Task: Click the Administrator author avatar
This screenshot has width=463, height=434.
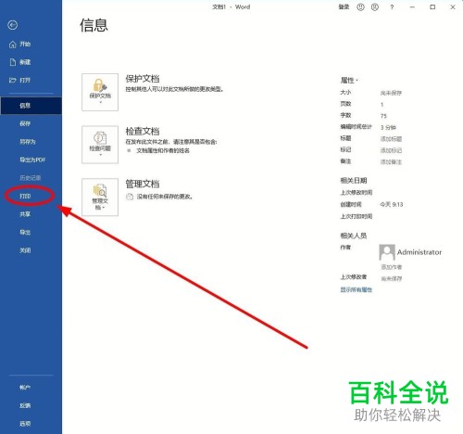Action: point(387,252)
